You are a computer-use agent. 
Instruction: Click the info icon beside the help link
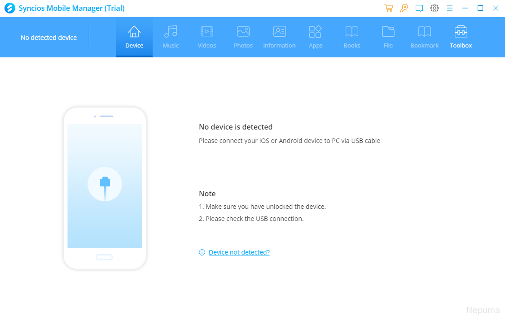click(202, 252)
